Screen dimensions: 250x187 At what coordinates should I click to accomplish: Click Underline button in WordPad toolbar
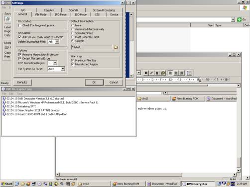(157, 73)
